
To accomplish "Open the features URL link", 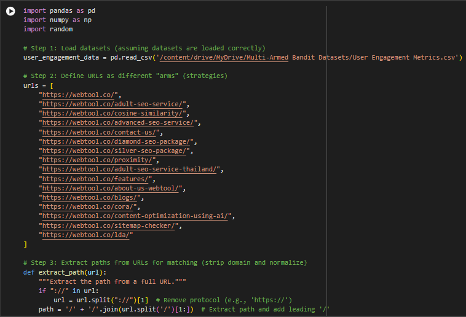I will [x=95, y=179].
